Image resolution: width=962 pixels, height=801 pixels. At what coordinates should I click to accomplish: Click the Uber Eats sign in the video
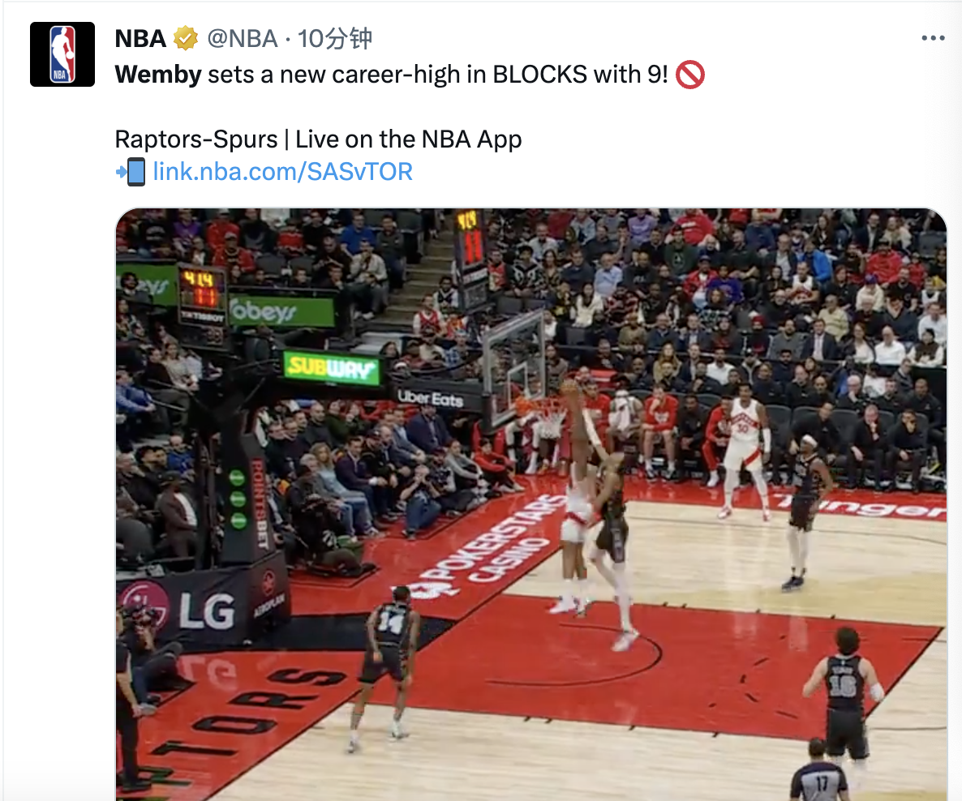pos(430,399)
